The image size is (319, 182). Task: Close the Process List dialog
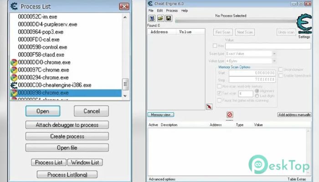click(124, 6)
